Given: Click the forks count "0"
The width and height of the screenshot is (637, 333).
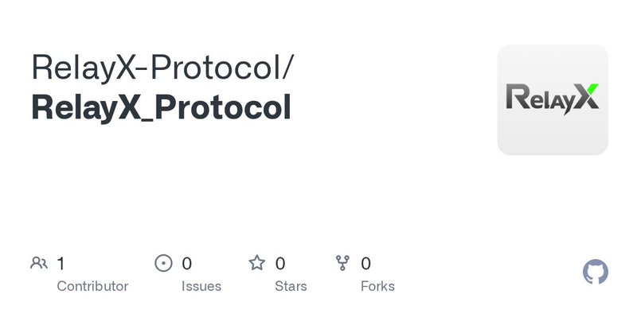Looking at the screenshot, I should click(x=366, y=263).
